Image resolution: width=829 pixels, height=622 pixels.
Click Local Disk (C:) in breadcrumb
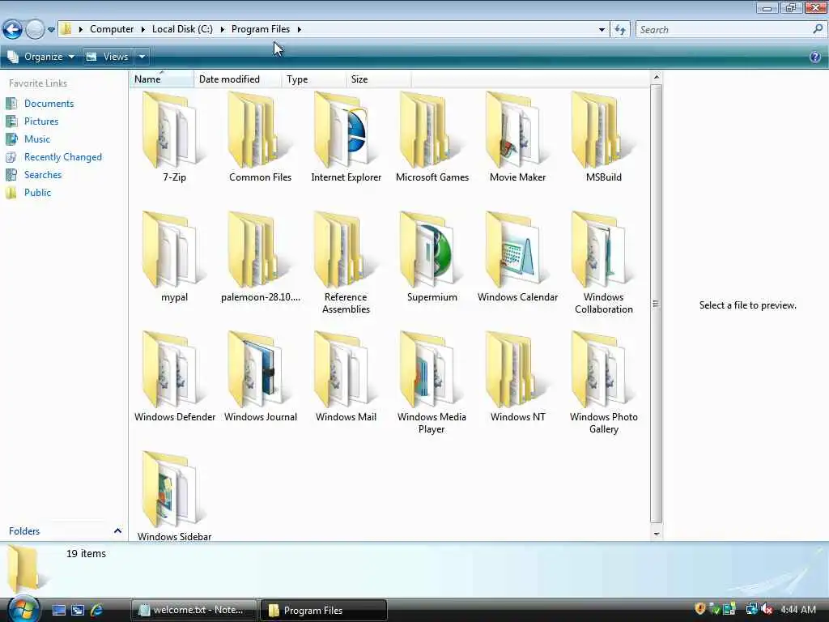(x=182, y=29)
